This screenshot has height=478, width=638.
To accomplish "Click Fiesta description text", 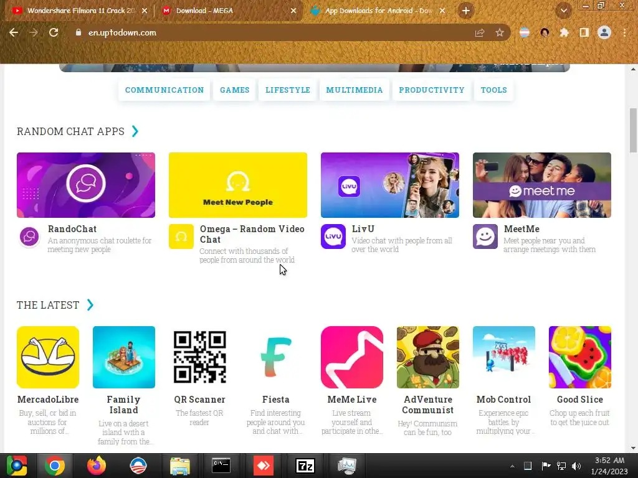I will click(x=276, y=422).
